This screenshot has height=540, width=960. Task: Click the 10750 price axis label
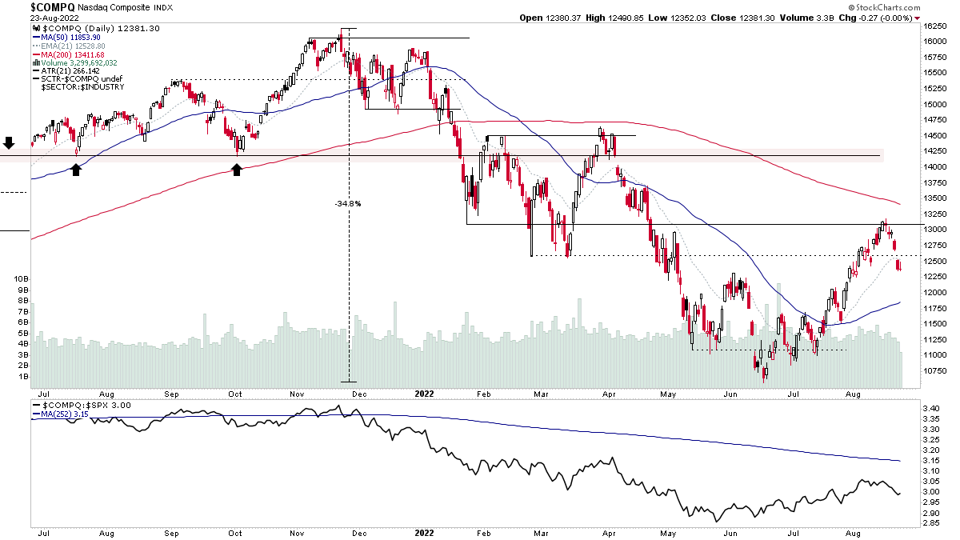(x=937, y=371)
